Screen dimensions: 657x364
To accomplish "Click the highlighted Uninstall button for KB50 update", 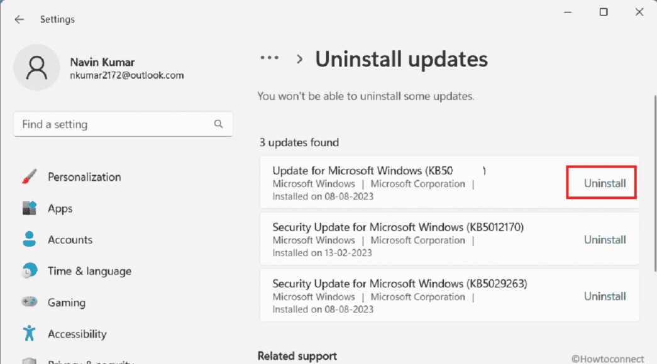I will [x=604, y=183].
